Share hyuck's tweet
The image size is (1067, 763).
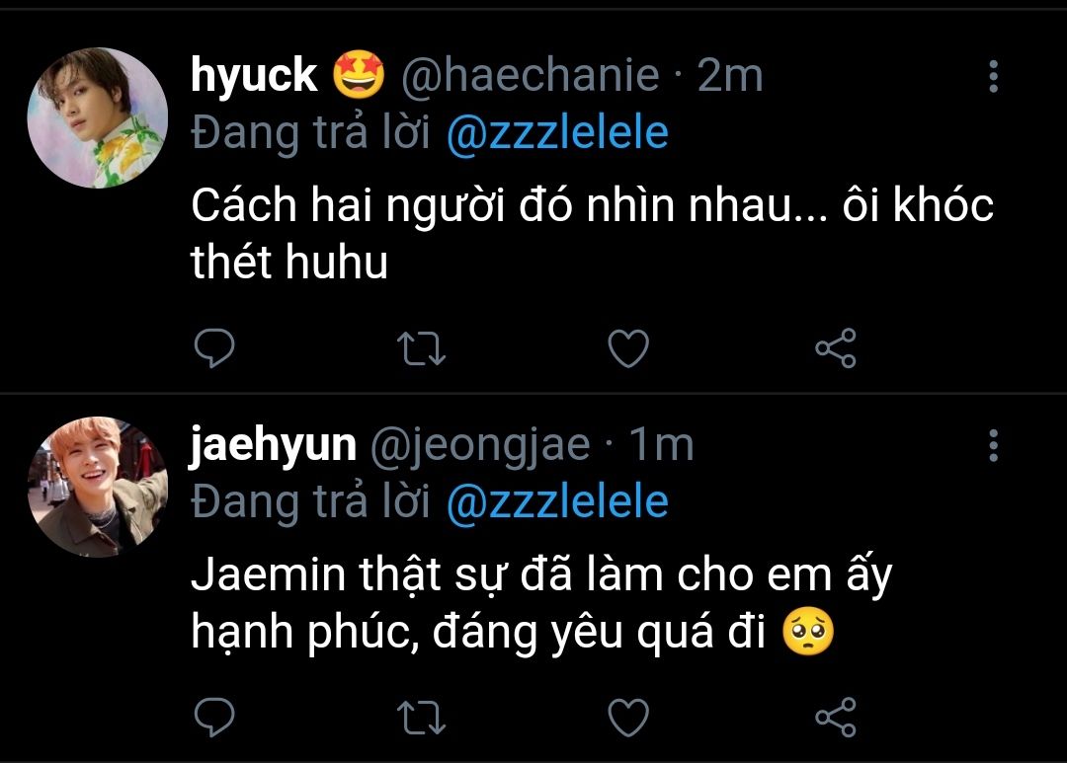pos(836,348)
